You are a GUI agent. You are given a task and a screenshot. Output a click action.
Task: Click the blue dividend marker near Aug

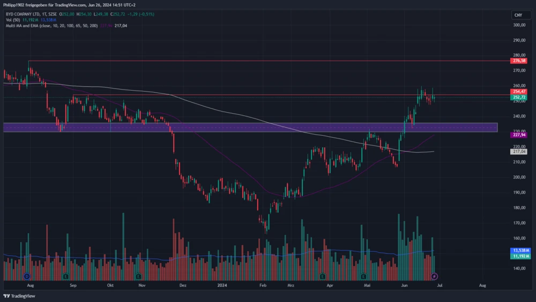27,276
